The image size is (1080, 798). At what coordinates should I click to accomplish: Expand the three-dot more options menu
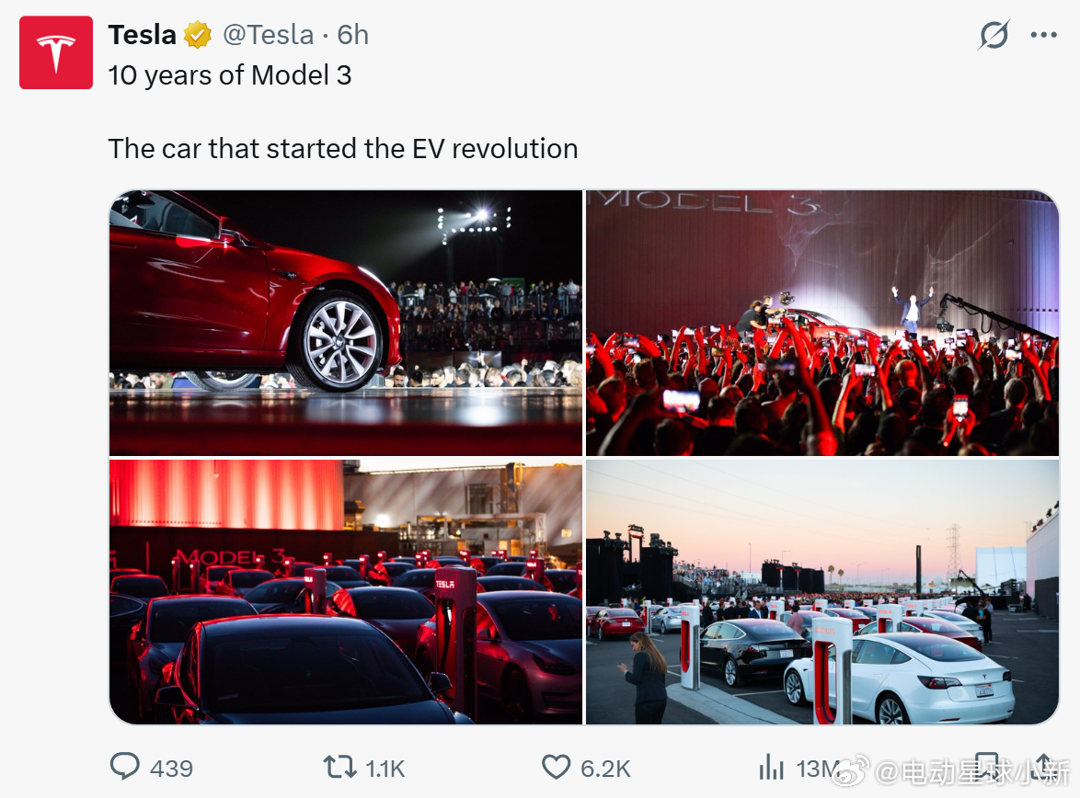[1043, 36]
